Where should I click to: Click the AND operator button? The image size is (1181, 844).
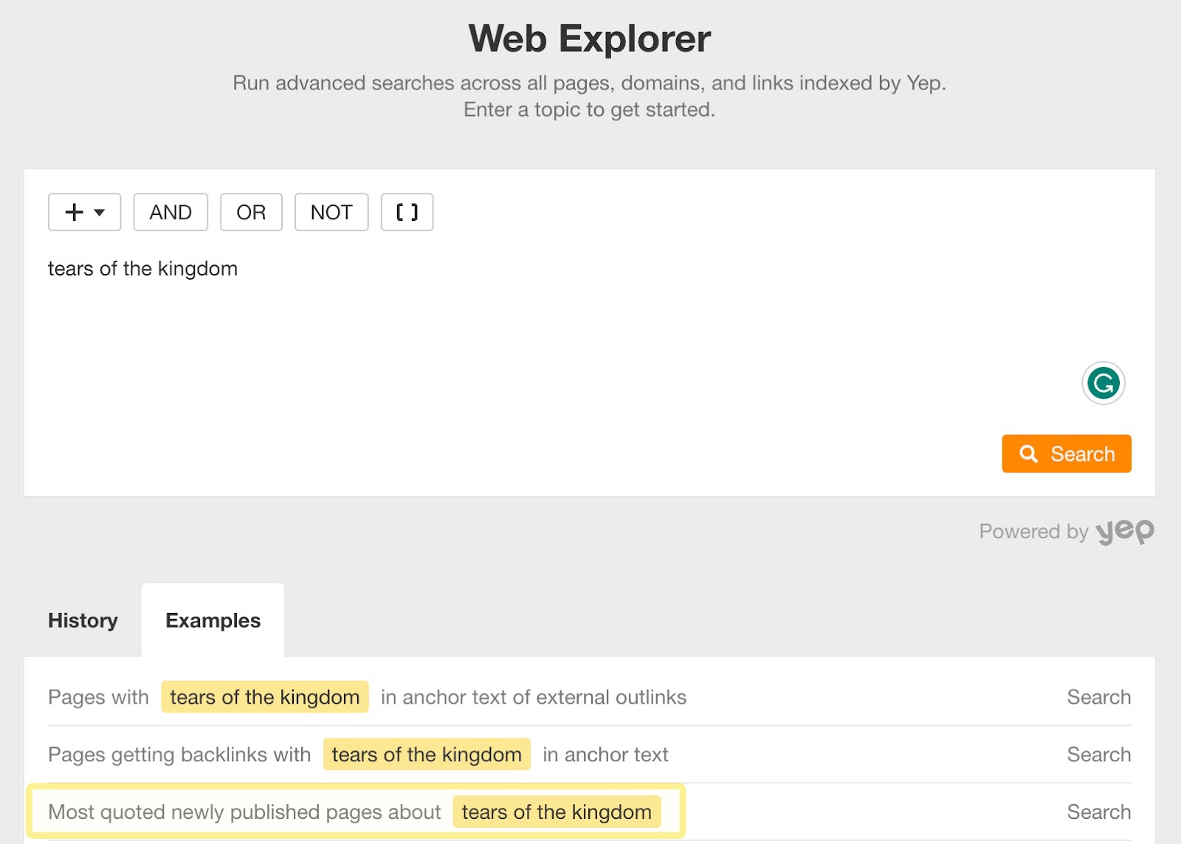(170, 212)
